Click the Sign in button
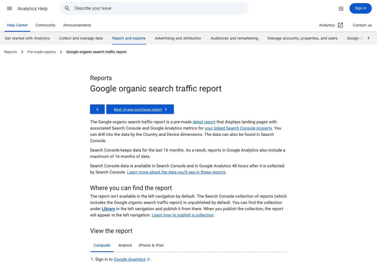The image size is (377, 263). [360, 8]
